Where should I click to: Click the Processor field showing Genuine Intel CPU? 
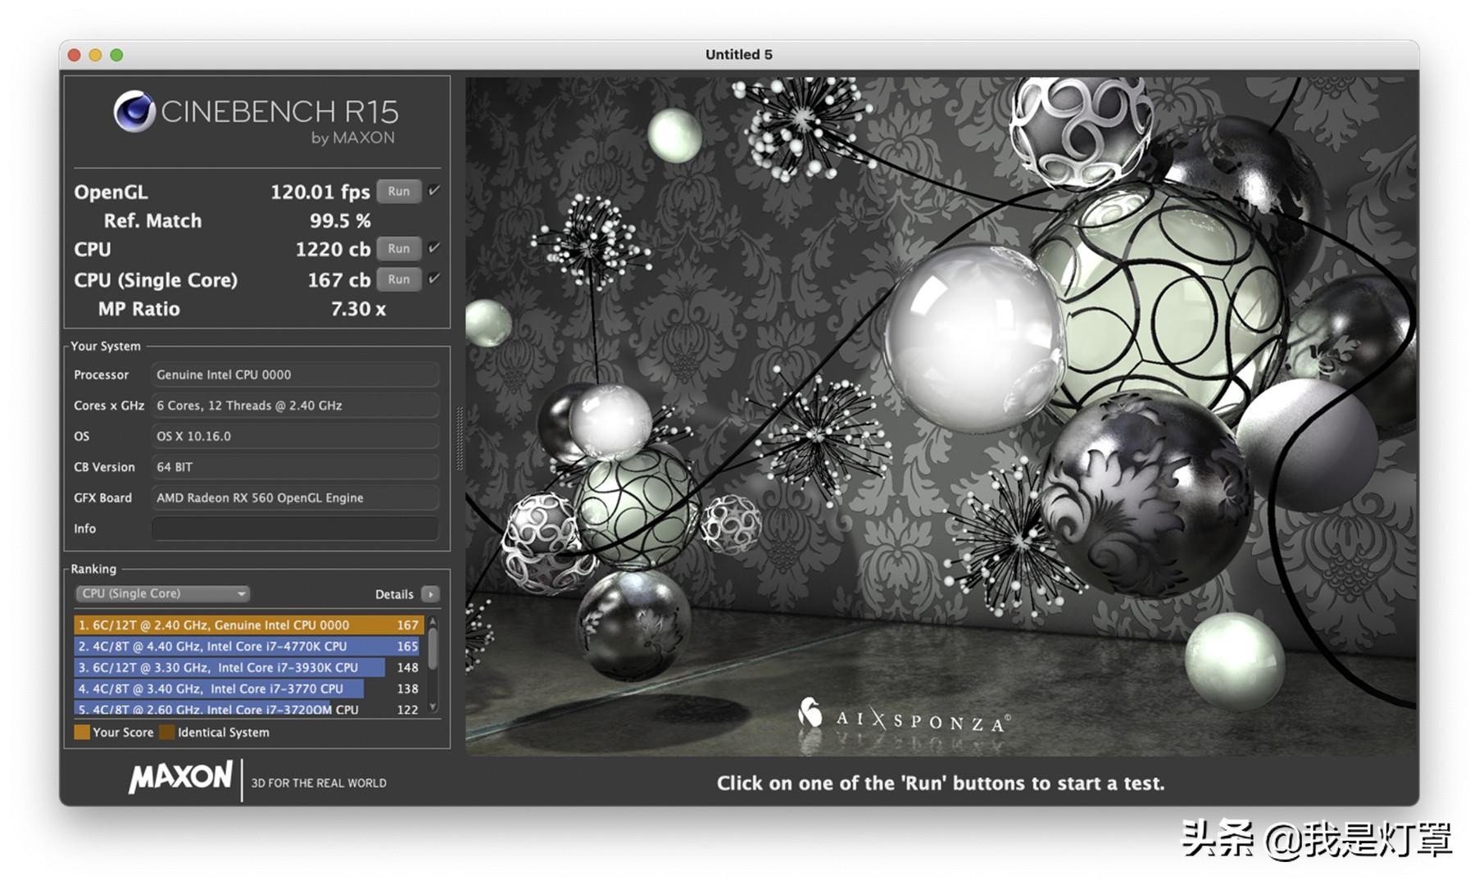coord(295,374)
